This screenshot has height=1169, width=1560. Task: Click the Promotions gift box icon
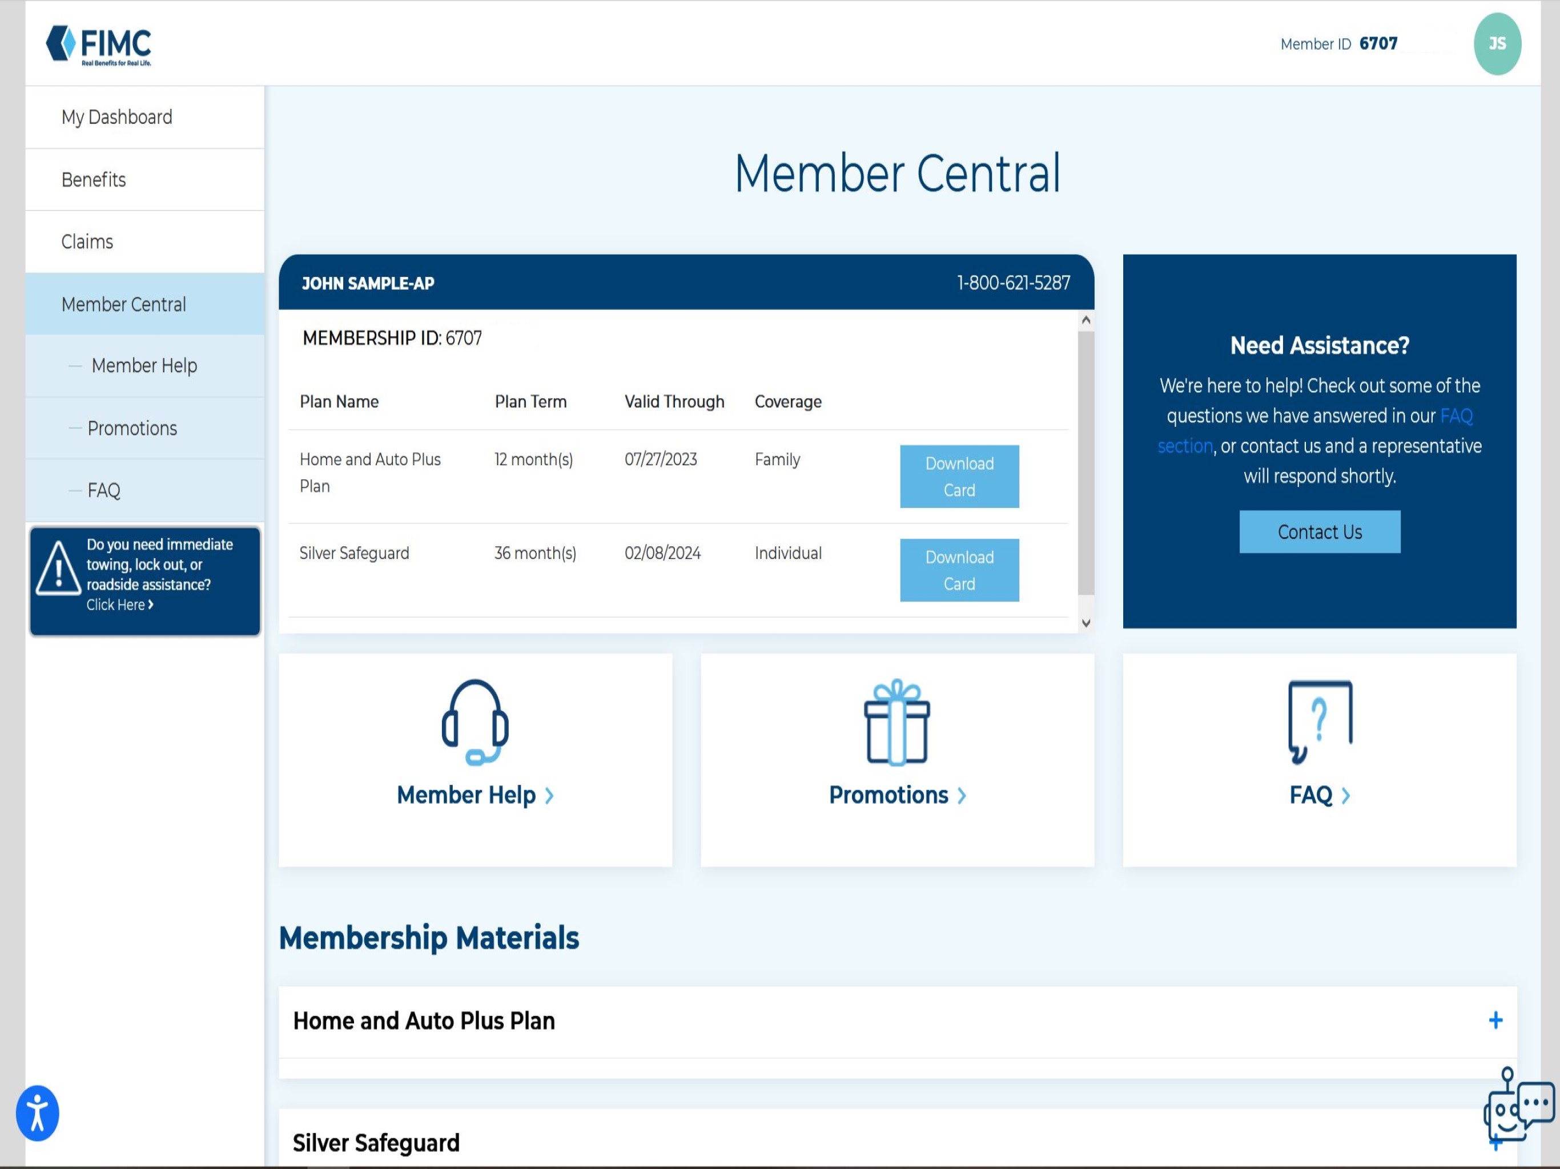896,721
